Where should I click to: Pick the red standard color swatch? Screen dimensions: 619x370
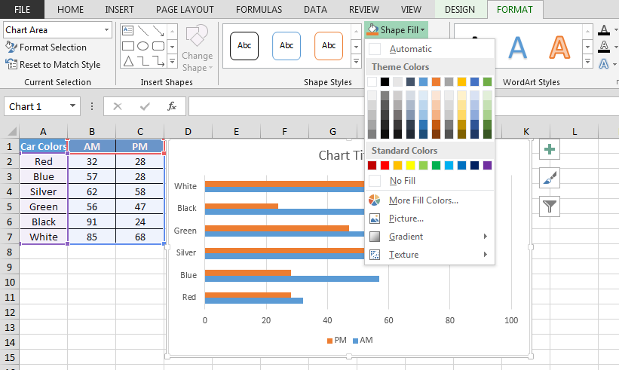pos(385,165)
